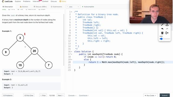
Task: Click 'public int maxDepth(TreeNode node)' line
Action: [101, 54]
